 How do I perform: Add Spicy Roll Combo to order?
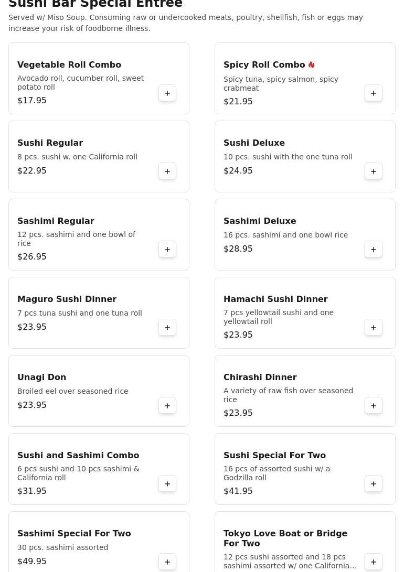pos(374,93)
